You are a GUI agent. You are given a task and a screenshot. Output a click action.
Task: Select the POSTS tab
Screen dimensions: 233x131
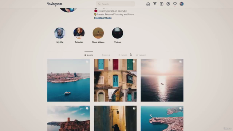89,55
